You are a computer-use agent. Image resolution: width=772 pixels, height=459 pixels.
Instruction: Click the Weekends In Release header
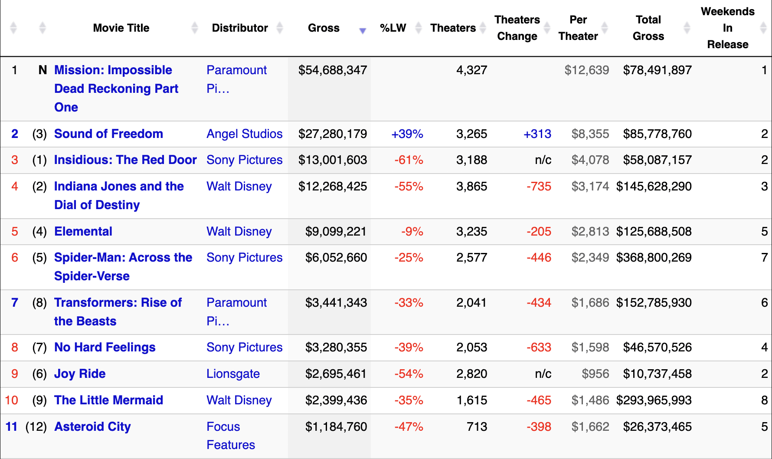[728, 28]
